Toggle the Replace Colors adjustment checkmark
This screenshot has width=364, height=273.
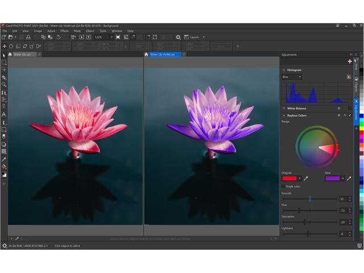coord(350,115)
